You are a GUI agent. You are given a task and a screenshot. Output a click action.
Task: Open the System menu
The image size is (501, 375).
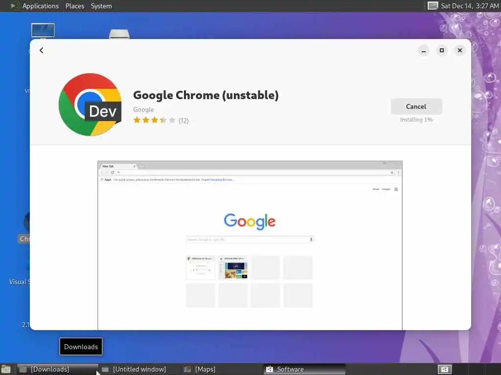coord(101,6)
